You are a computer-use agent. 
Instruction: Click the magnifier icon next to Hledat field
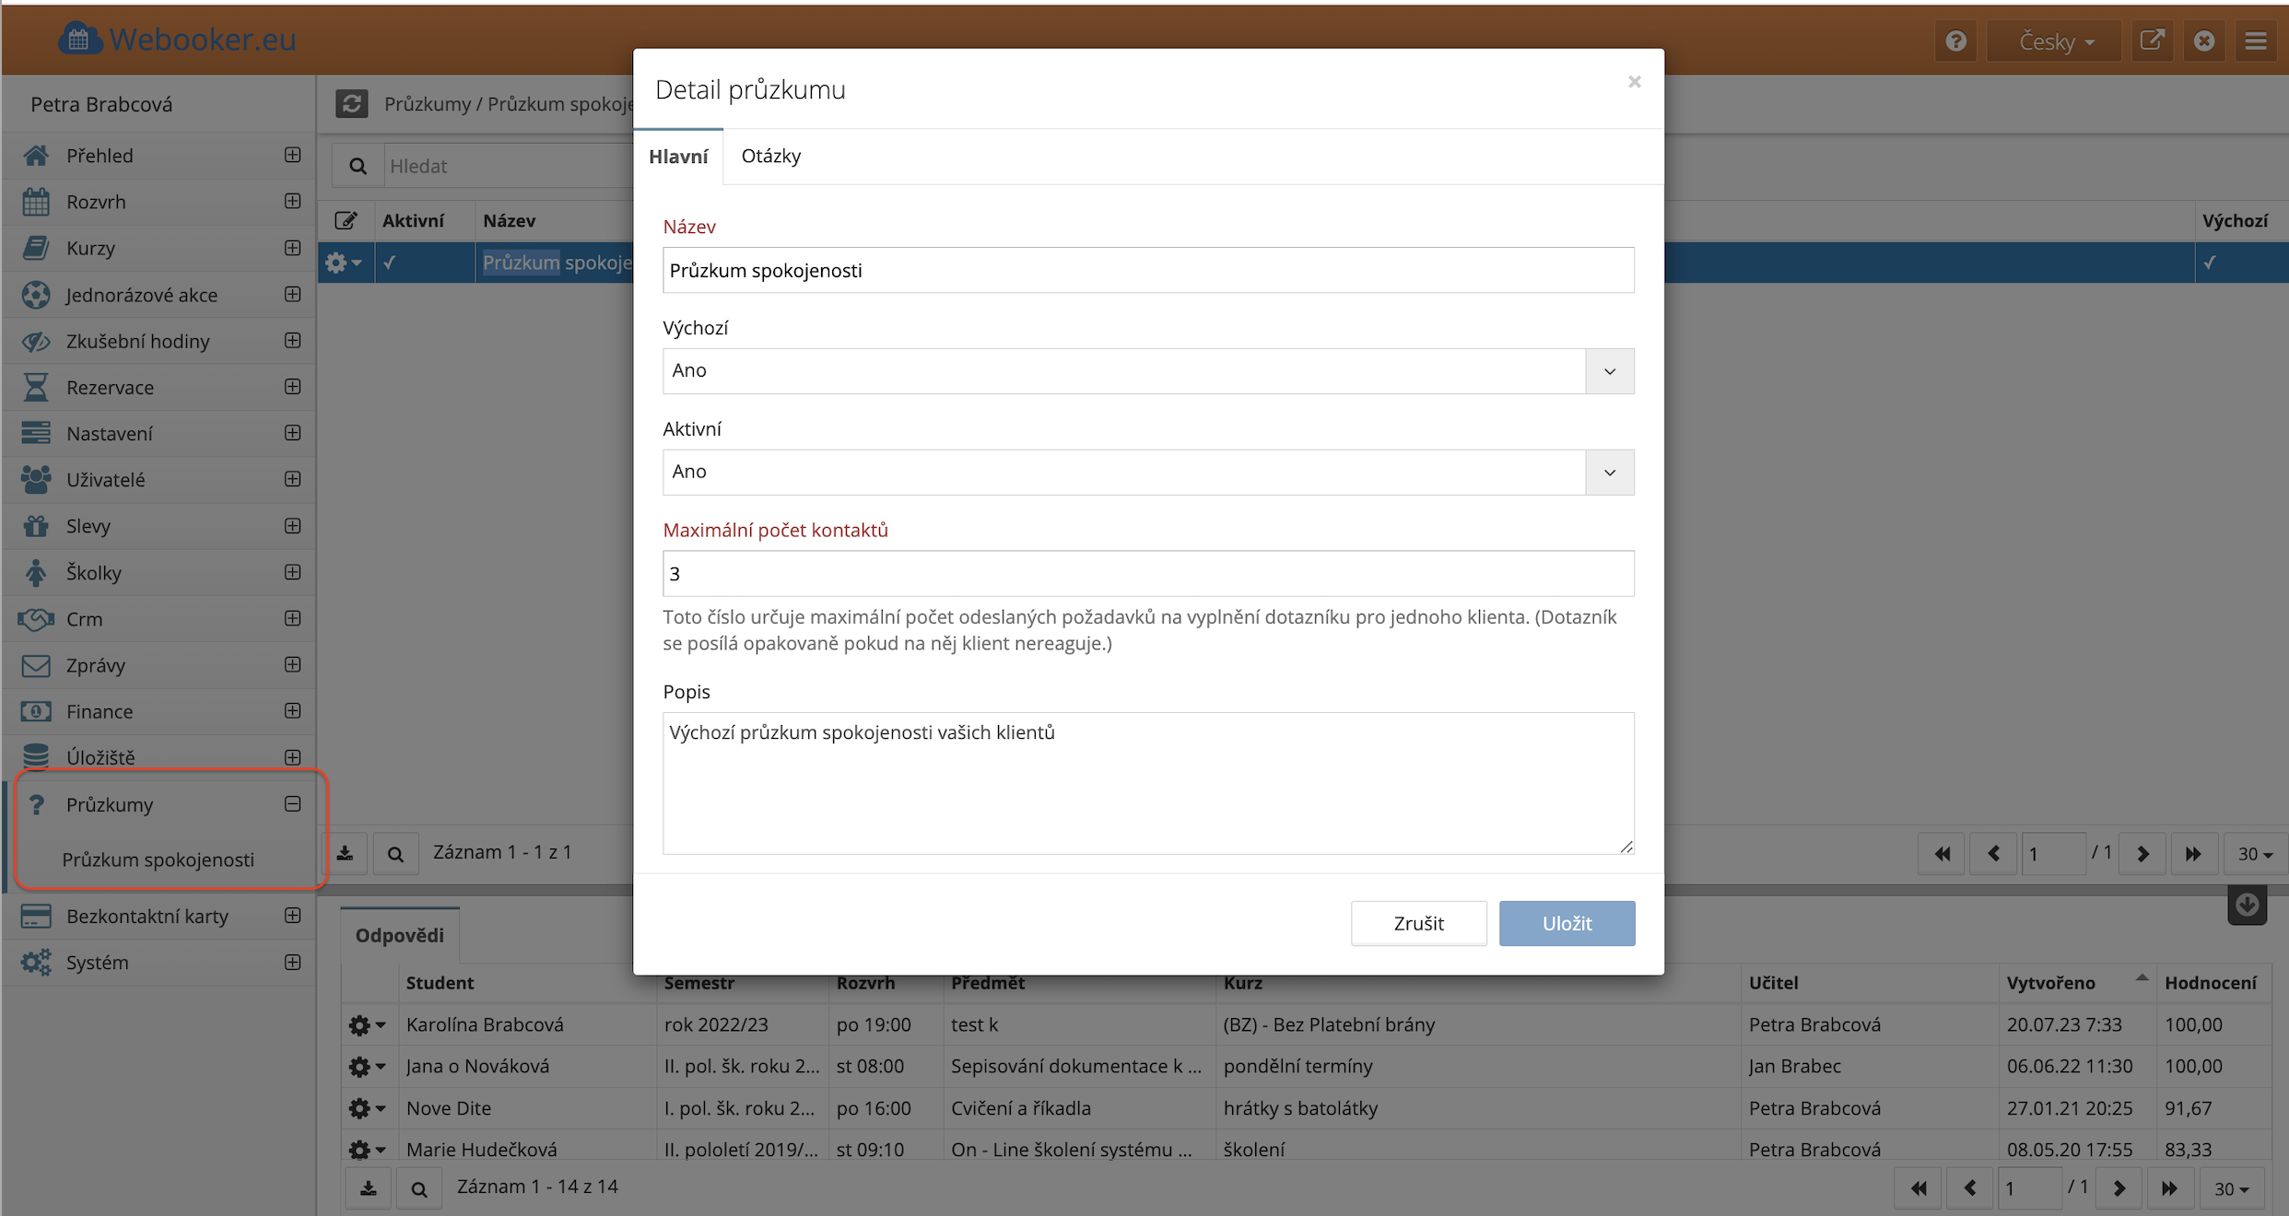coord(358,166)
